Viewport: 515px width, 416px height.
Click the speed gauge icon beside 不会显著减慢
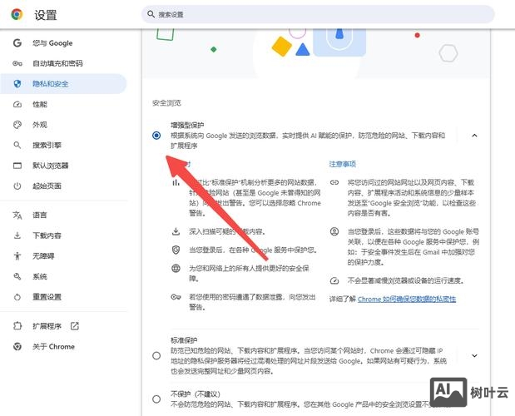tap(334, 280)
